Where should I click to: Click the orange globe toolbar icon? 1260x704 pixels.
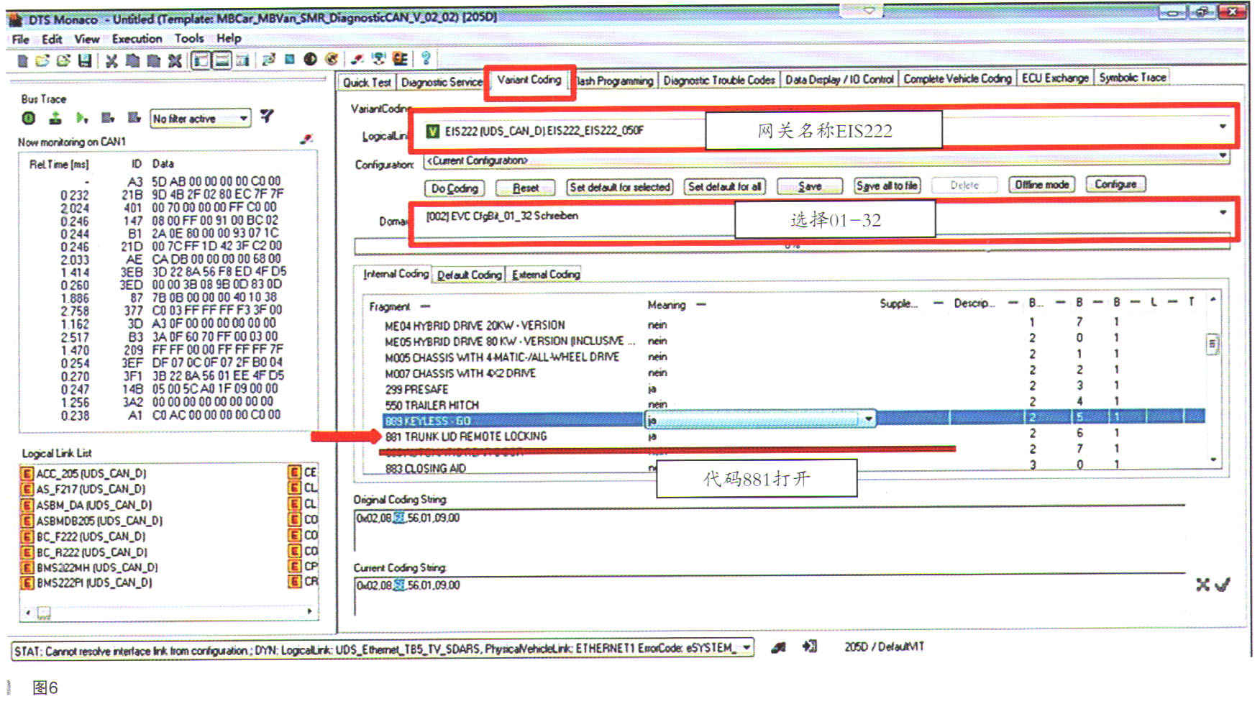click(332, 60)
